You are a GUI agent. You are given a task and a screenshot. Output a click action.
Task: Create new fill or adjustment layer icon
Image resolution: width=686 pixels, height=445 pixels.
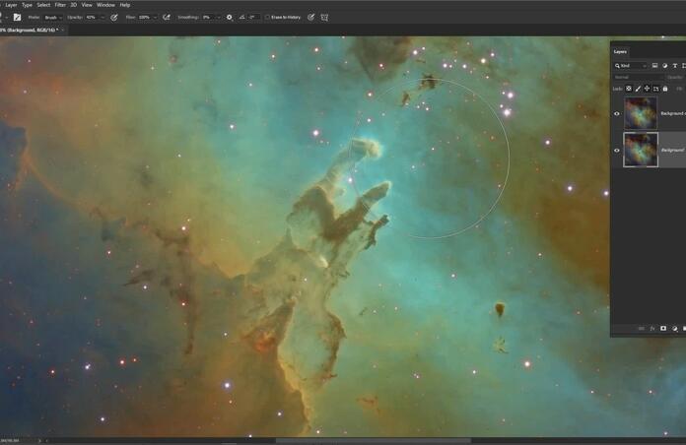click(x=674, y=328)
